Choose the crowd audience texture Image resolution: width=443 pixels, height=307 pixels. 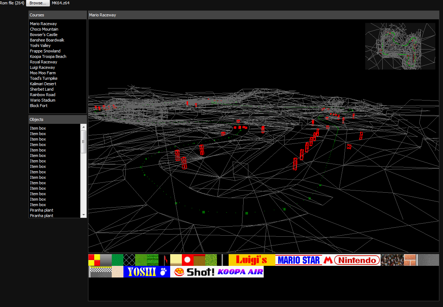[x=392, y=260]
